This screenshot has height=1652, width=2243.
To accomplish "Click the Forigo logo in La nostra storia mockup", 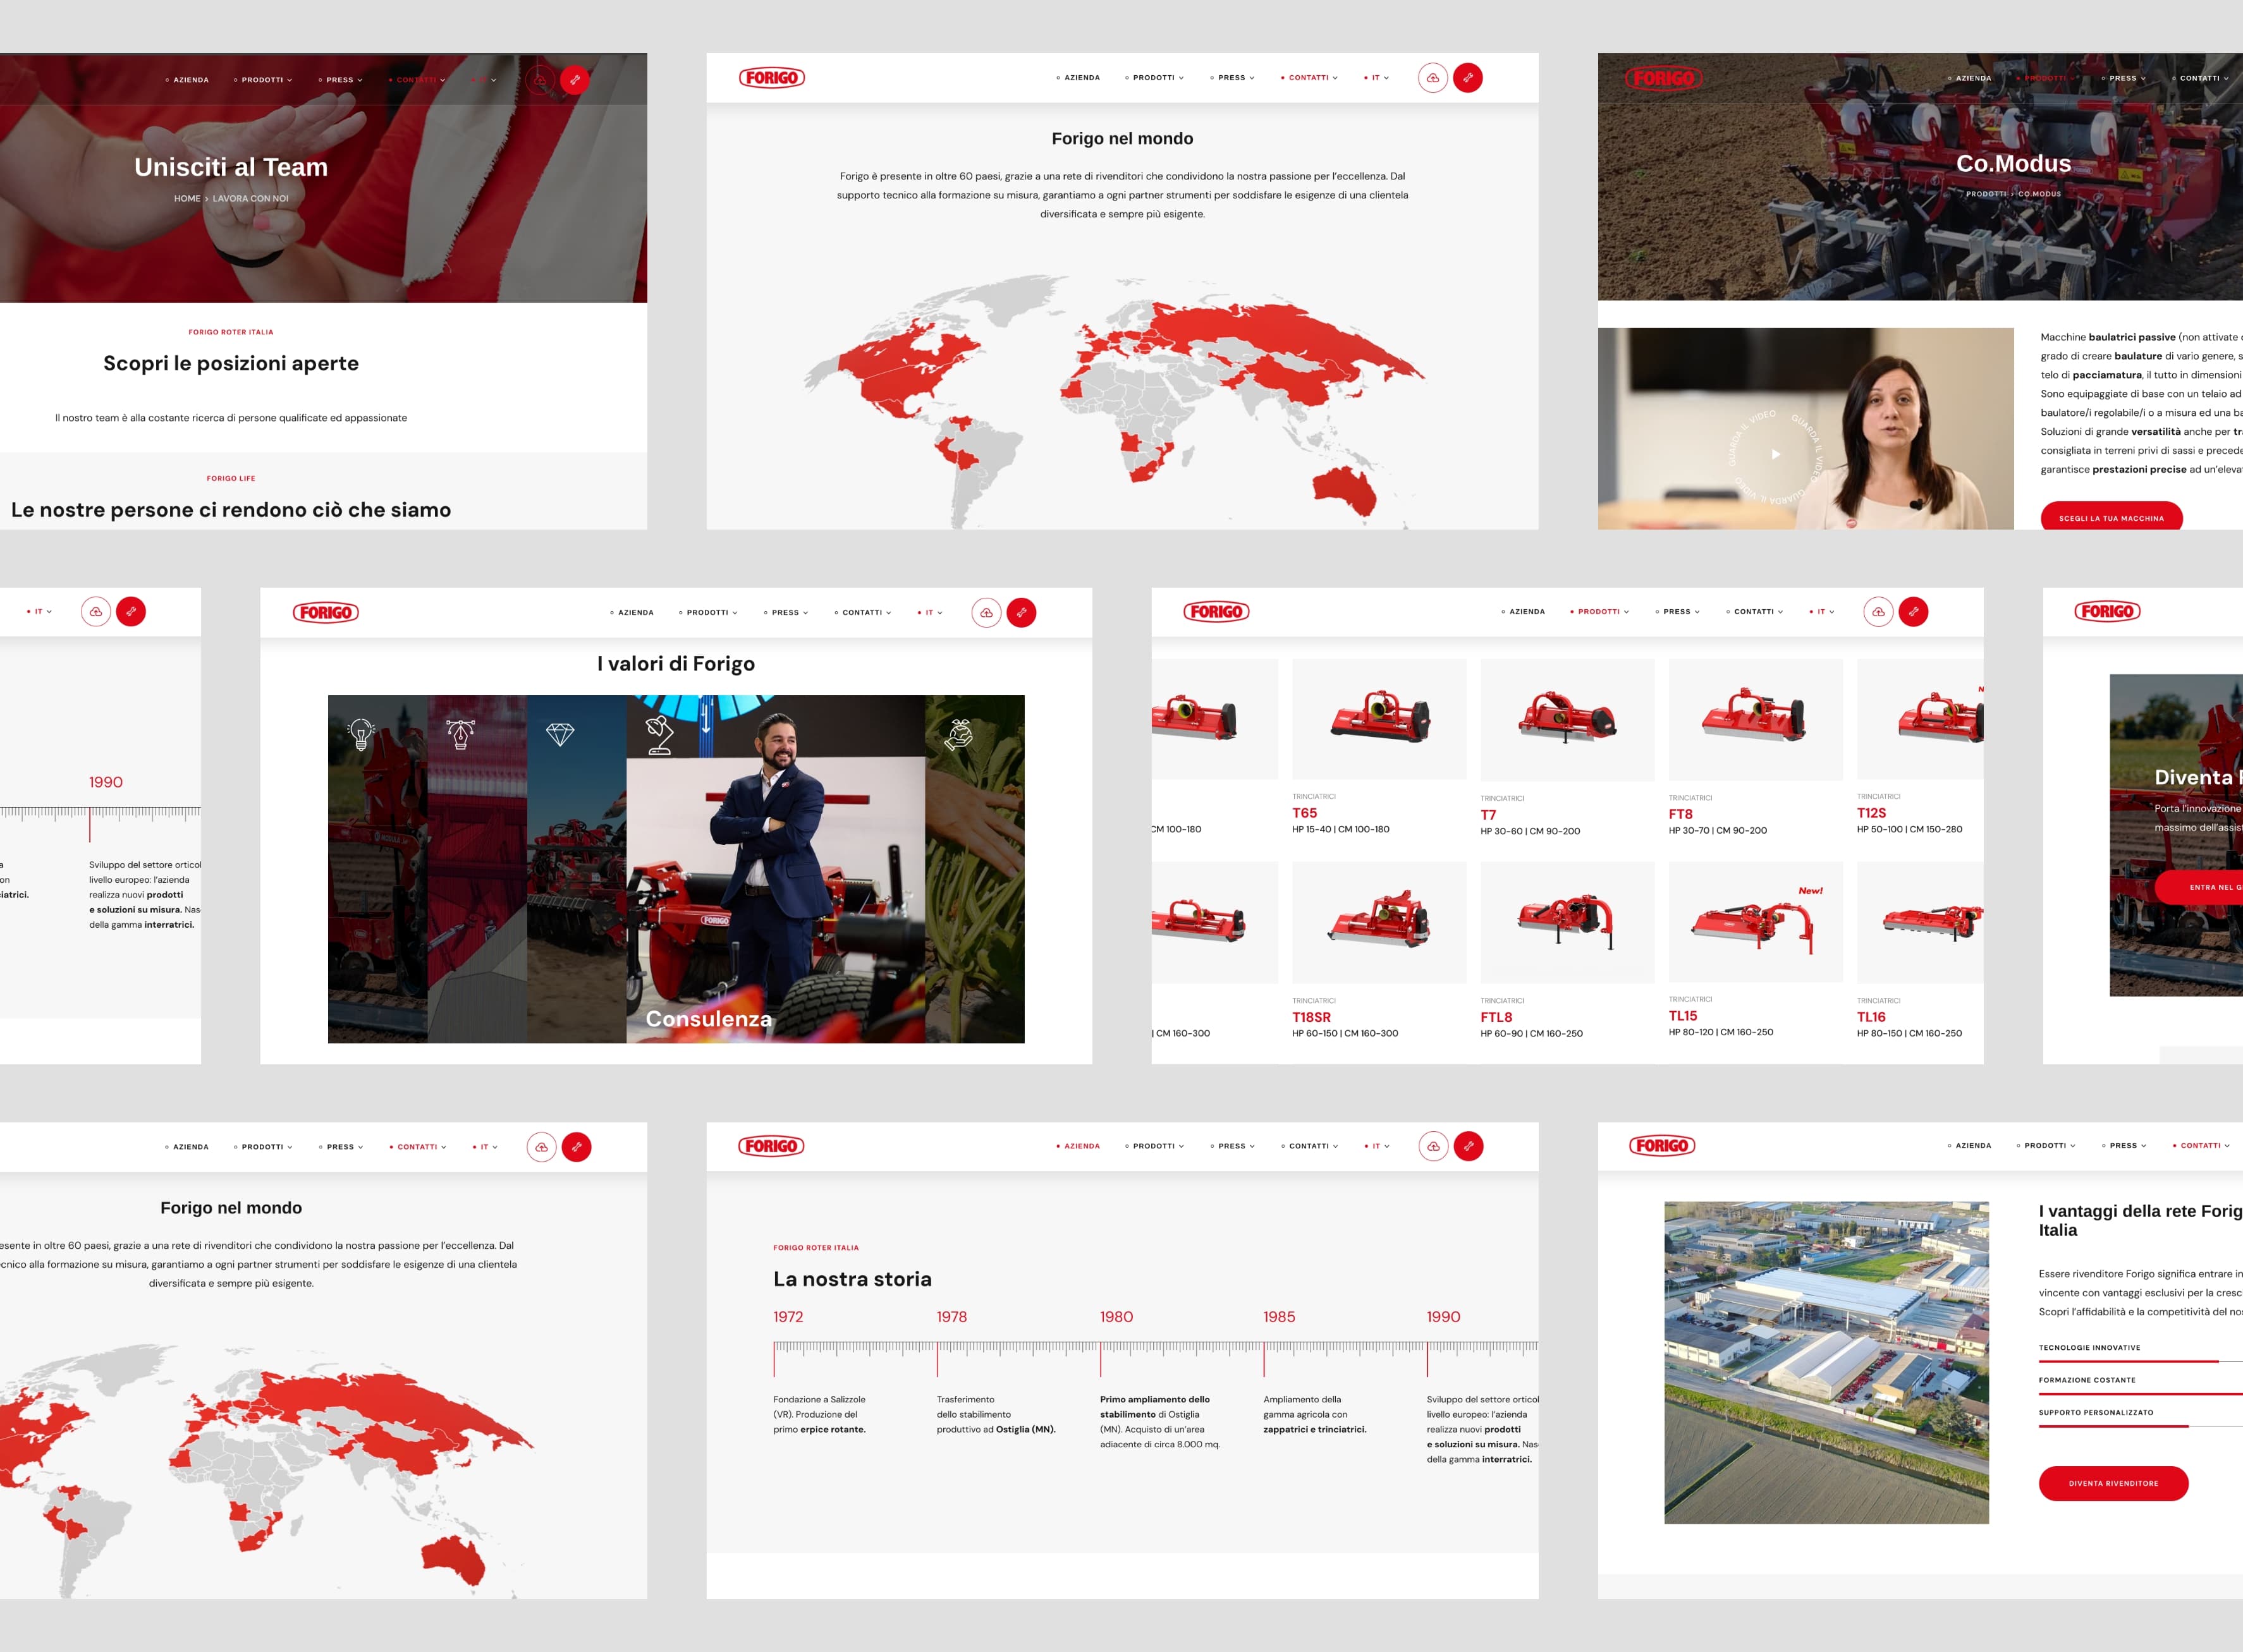I will point(771,1146).
